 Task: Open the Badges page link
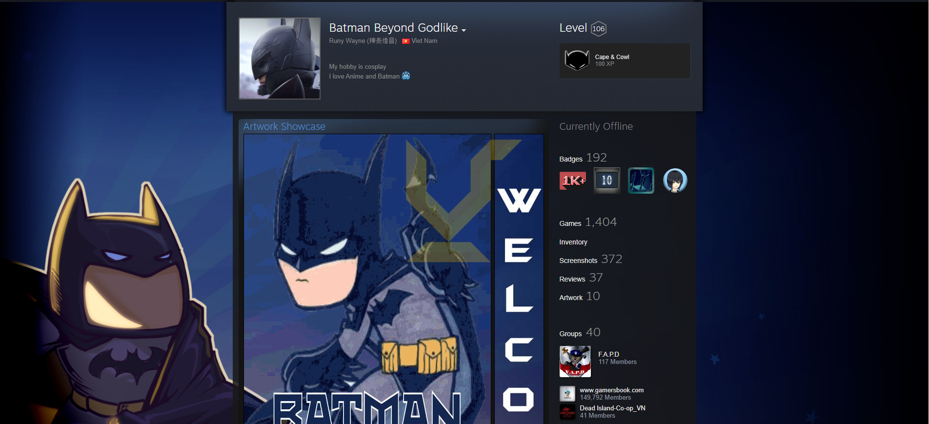[570, 159]
